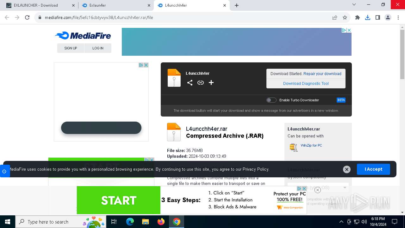
Task: Close the left sidebar ad
Action: pyautogui.click(x=146, y=65)
